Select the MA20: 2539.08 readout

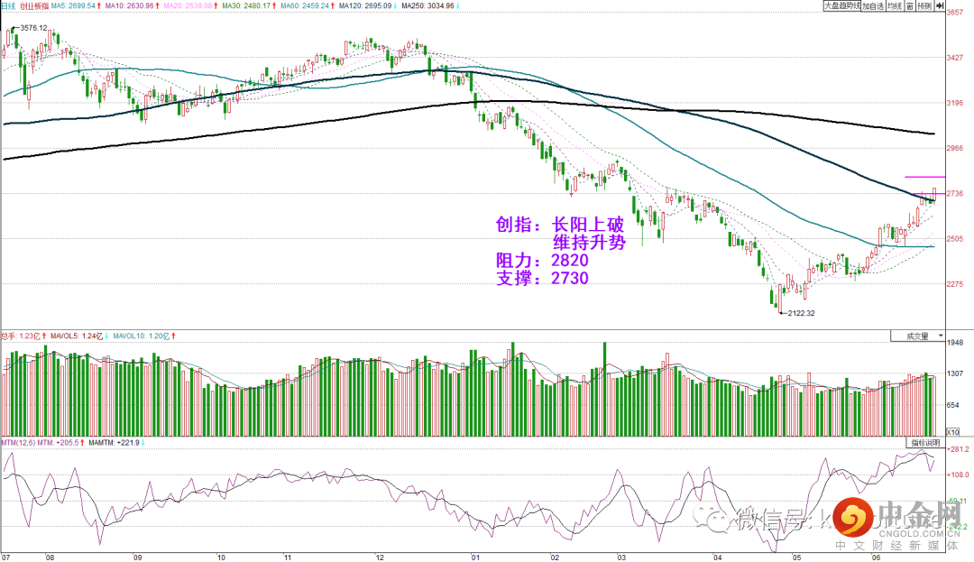(190, 5)
